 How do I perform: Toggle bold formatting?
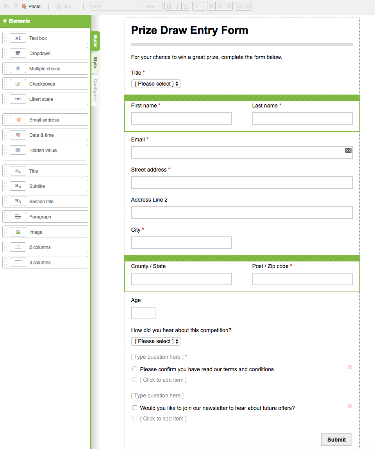pos(168,6)
